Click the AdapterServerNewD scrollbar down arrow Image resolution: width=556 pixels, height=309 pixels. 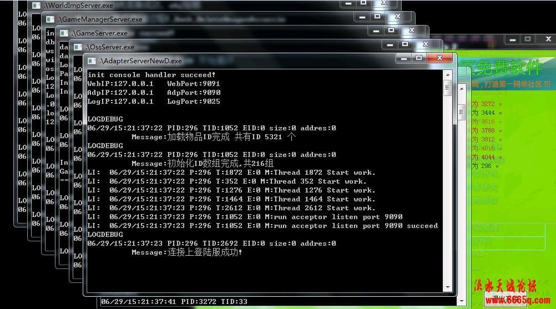point(447,287)
